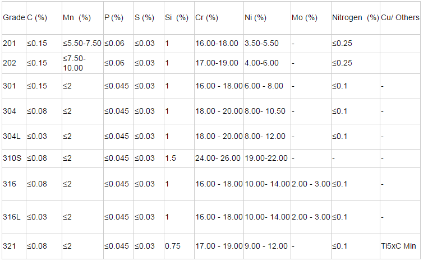This screenshot has height=261, width=428.
Task: Click the Cu/ Others column header
Action: point(400,17)
